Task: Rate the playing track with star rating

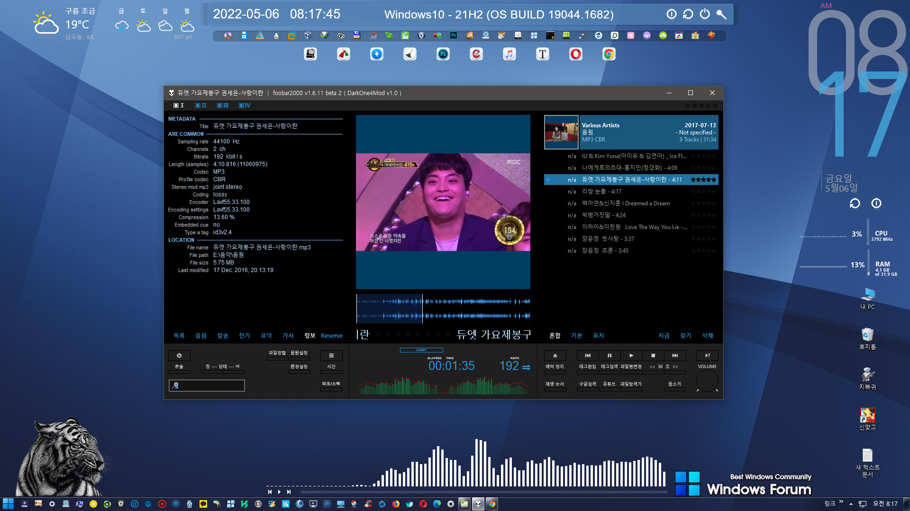Action: pyautogui.click(x=703, y=180)
